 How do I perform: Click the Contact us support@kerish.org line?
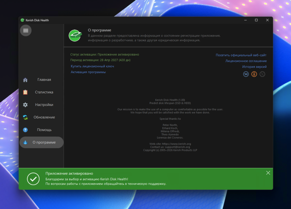coord(170,147)
